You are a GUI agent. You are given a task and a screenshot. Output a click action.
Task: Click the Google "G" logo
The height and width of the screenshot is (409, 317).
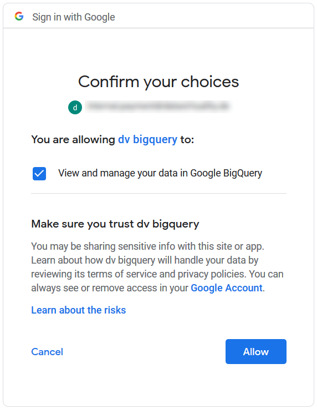(19, 17)
